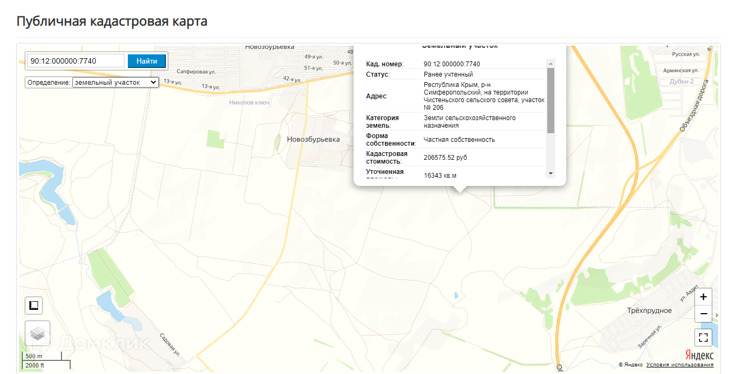Viewport: 742px width, 374px height.
Task: Click Кадастровая стоимость label
Action: click(x=387, y=158)
